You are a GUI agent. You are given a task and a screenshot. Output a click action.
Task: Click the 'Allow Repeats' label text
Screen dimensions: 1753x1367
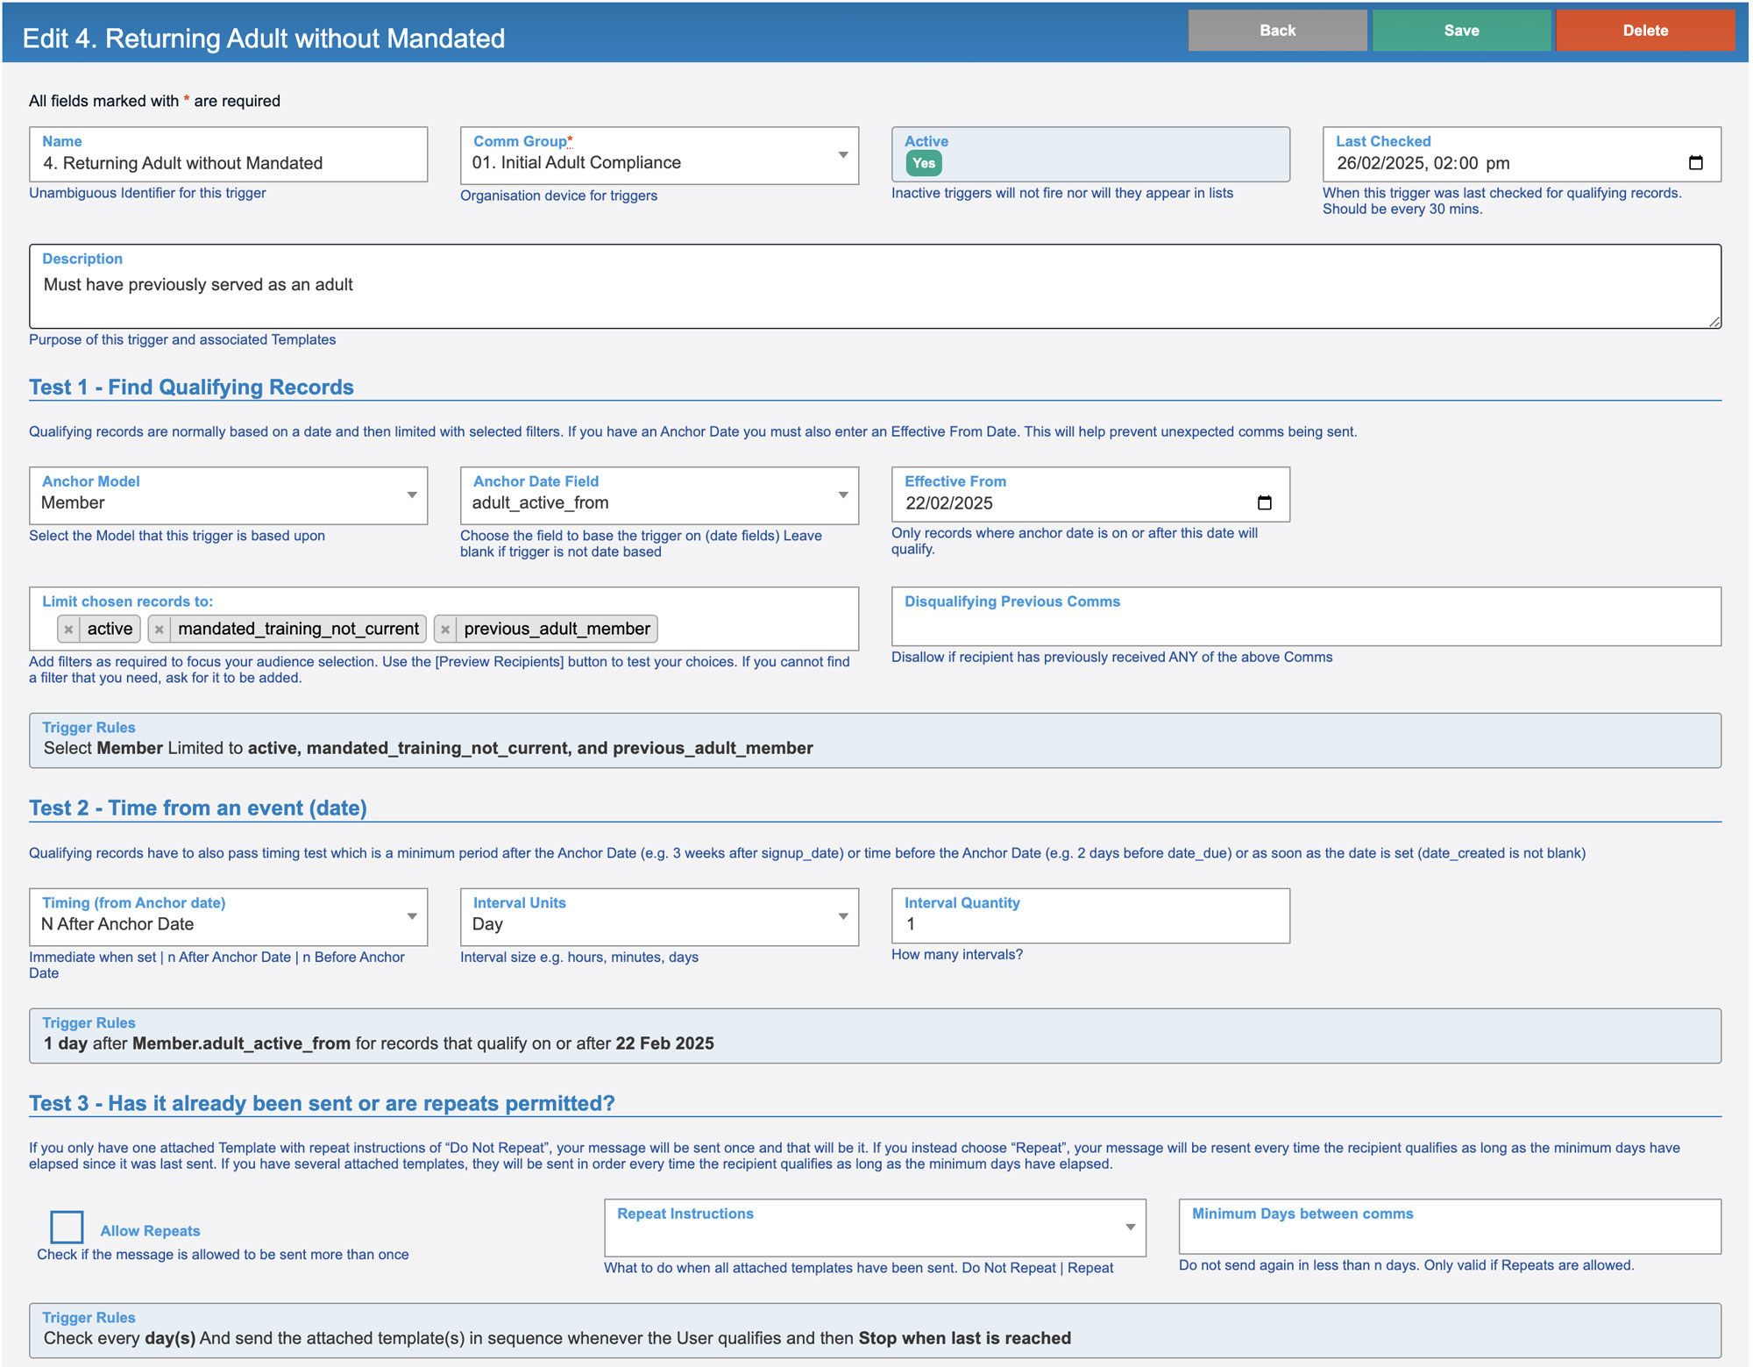tap(150, 1231)
